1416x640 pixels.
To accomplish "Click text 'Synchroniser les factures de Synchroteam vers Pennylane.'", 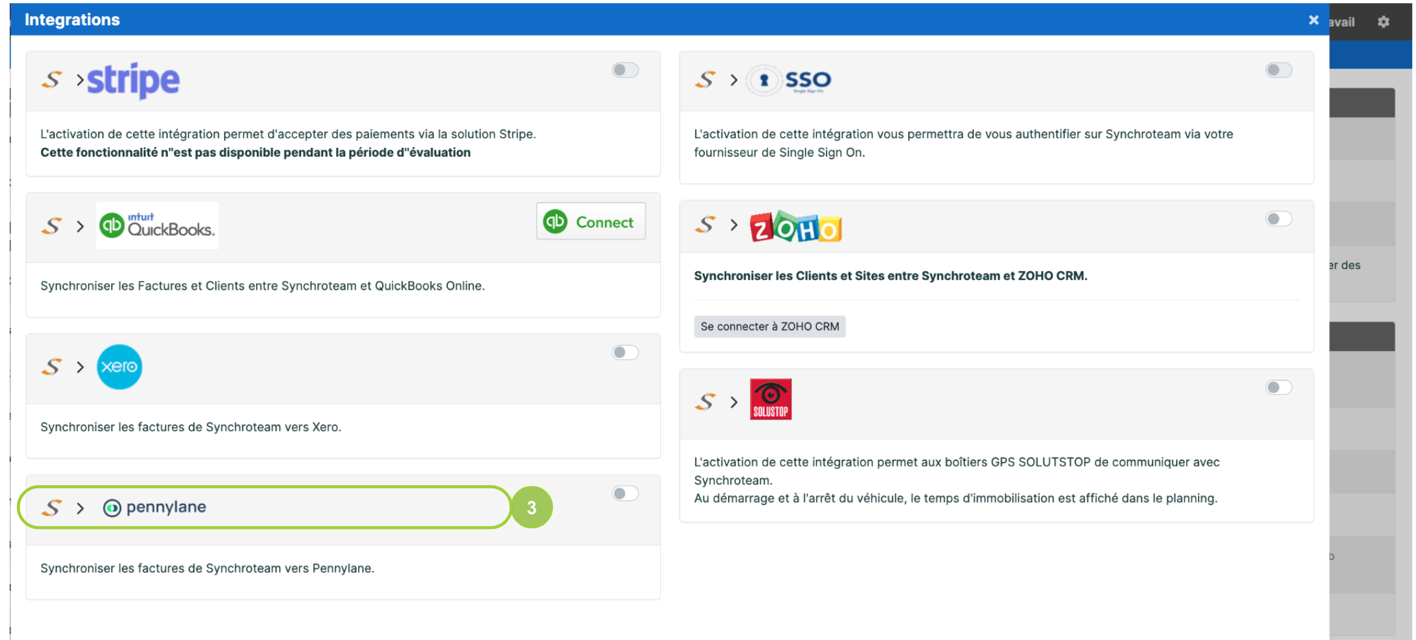I will click(x=207, y=568).
